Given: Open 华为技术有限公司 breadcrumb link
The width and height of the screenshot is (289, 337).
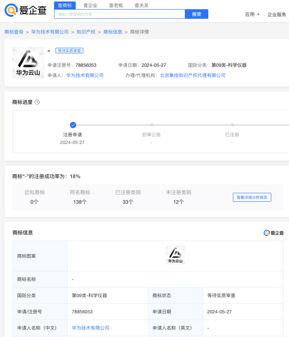Looking at the screenshot, I should coord(50,32).
